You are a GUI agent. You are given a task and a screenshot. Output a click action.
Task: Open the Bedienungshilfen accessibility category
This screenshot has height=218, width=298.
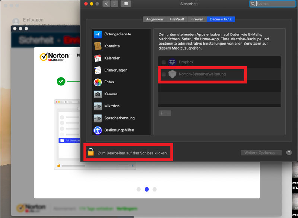121,130
